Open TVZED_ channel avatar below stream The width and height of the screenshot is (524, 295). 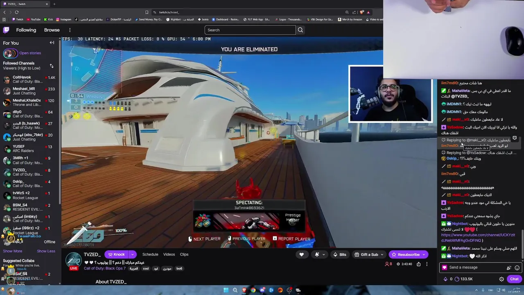74,261
